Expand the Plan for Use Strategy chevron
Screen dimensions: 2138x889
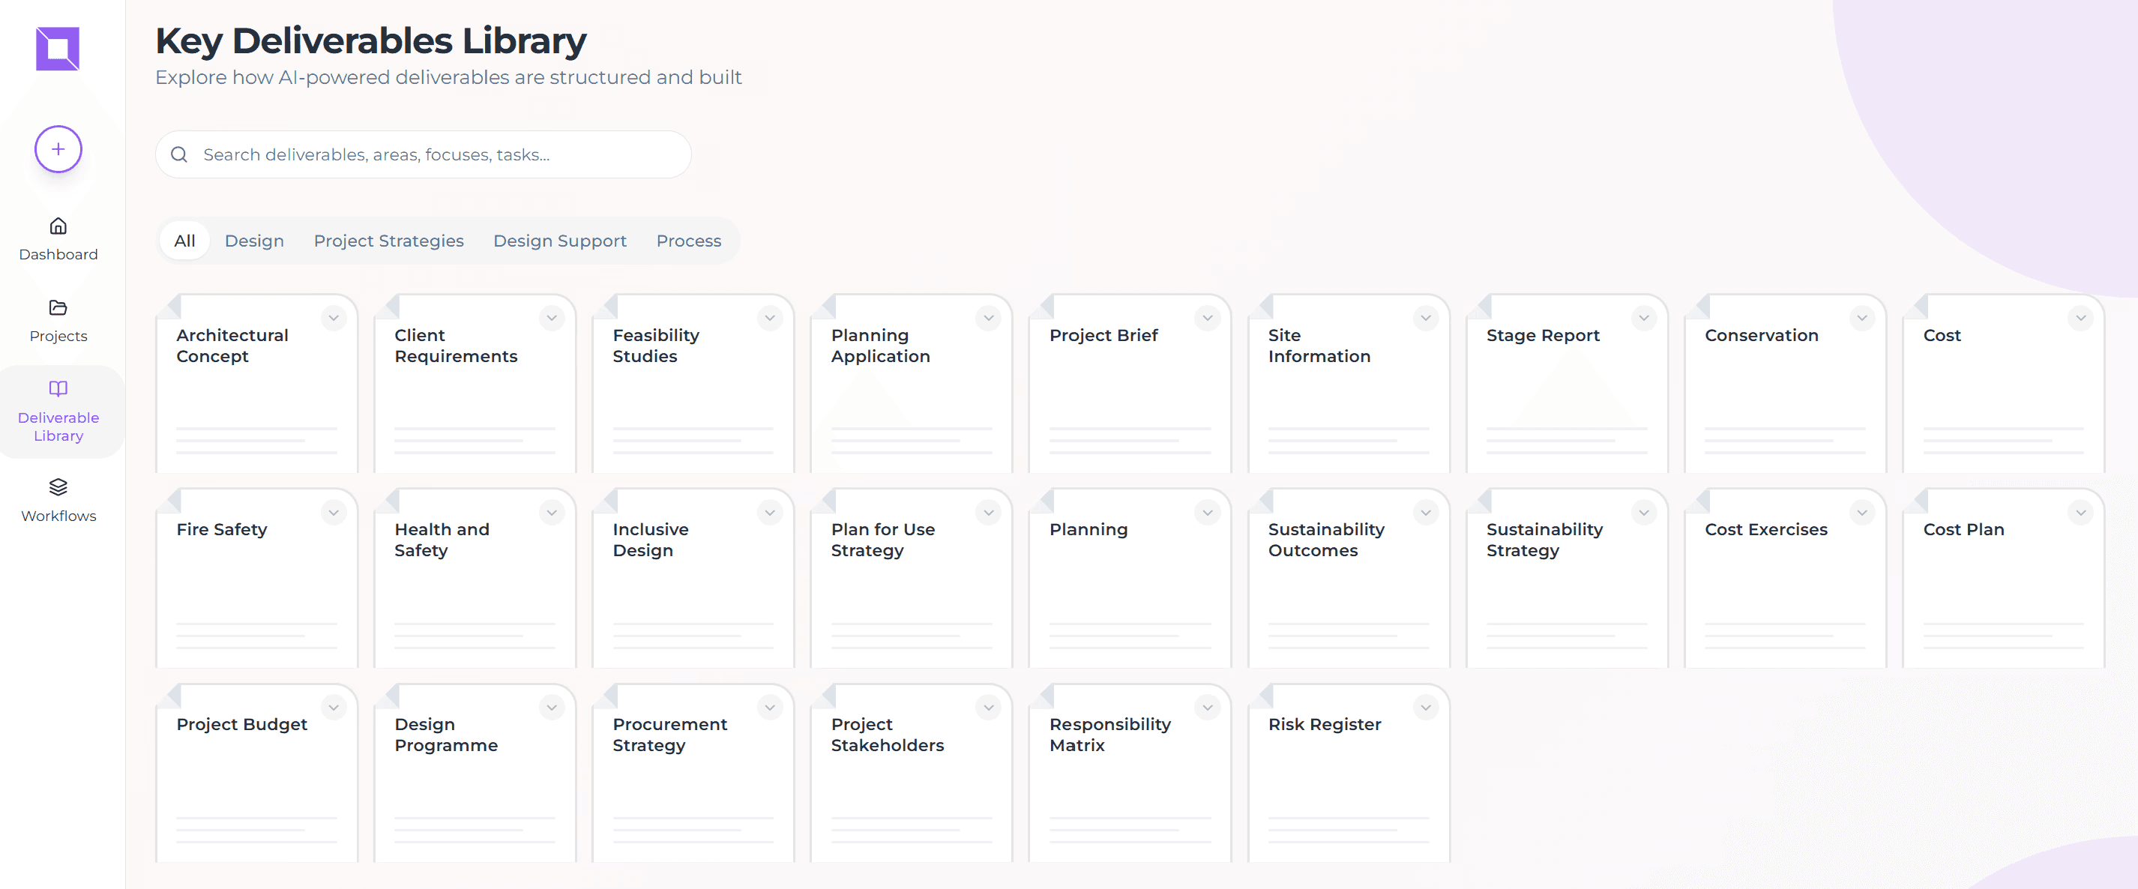[x=989, y=513]
